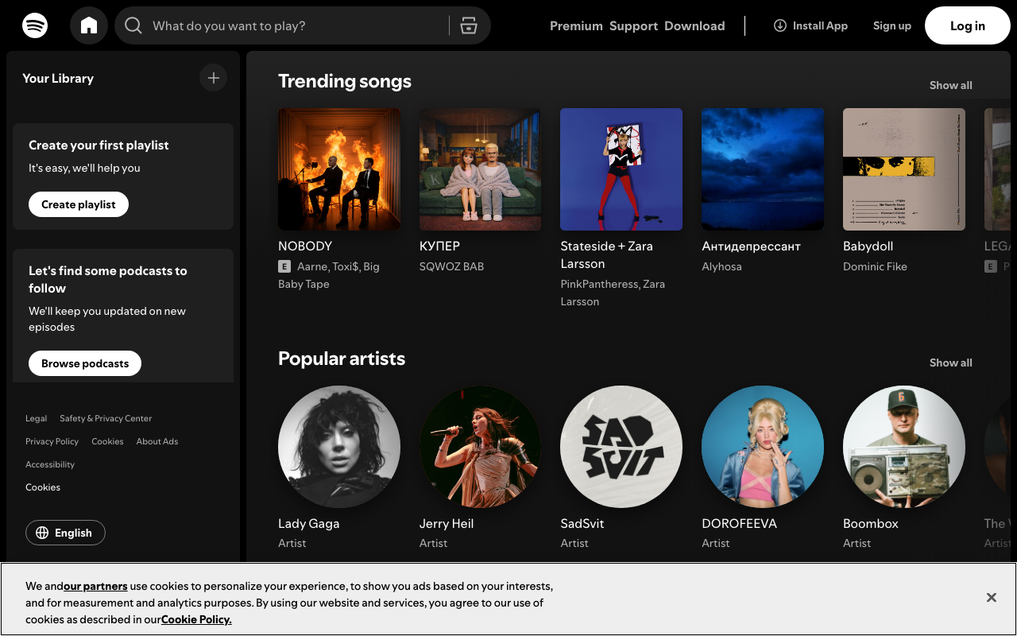
Task: Show all Trending songs
Action: coord(950,85)
